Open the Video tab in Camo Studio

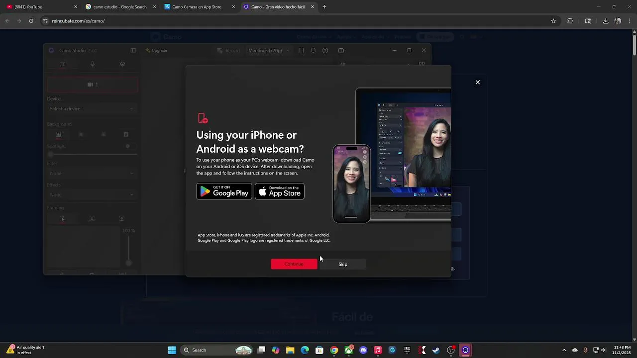(62, 64)
